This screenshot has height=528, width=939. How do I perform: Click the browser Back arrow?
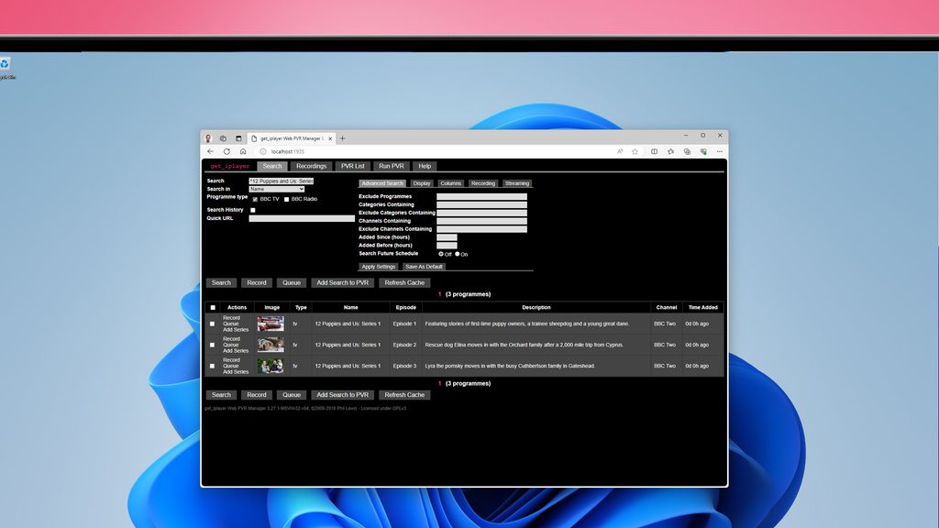tap(210, 150)
